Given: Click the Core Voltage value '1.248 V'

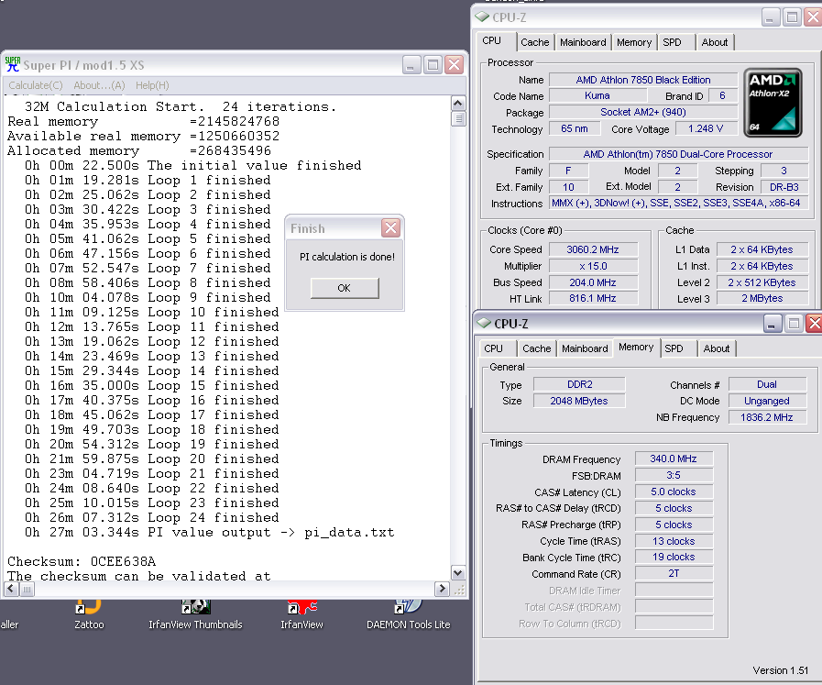Looking at the screenshot, I should [706, 128].
